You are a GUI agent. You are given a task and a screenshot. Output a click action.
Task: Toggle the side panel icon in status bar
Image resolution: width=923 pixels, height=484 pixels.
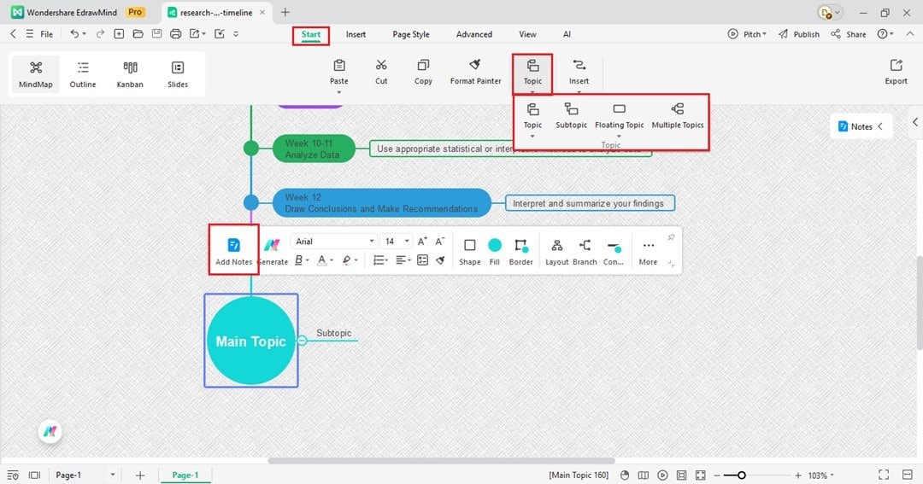(907, 475)
